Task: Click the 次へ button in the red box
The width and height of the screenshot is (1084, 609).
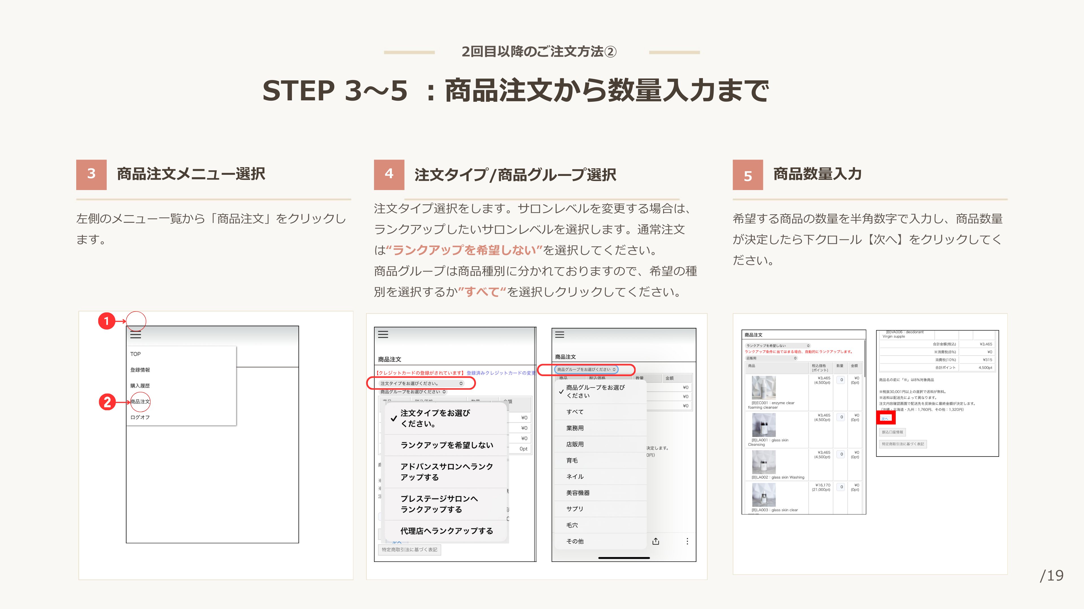Action: tap(885, 418)
